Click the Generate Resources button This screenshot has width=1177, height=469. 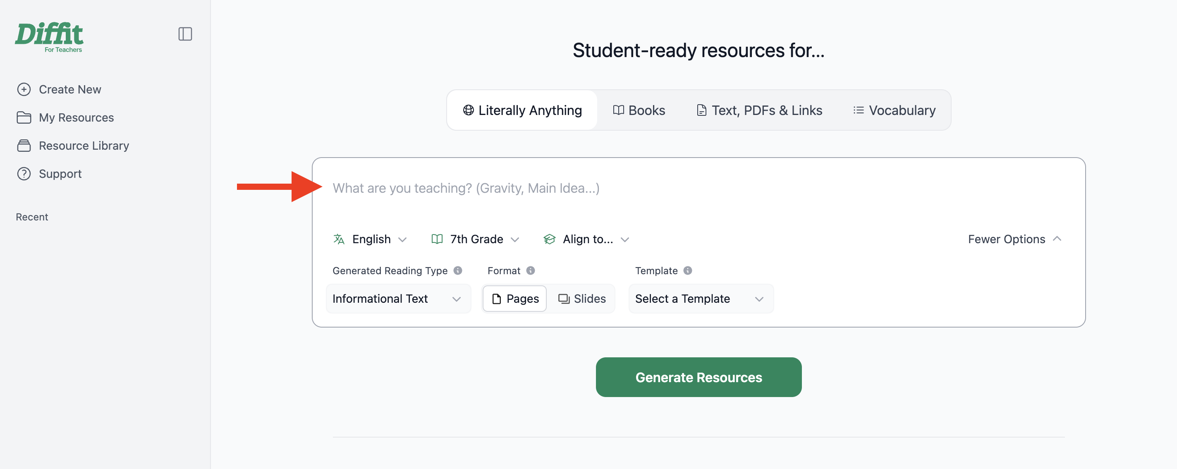[x=699, y=377]
